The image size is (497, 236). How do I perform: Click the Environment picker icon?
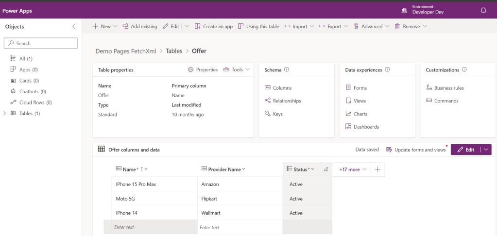(404, 10)
